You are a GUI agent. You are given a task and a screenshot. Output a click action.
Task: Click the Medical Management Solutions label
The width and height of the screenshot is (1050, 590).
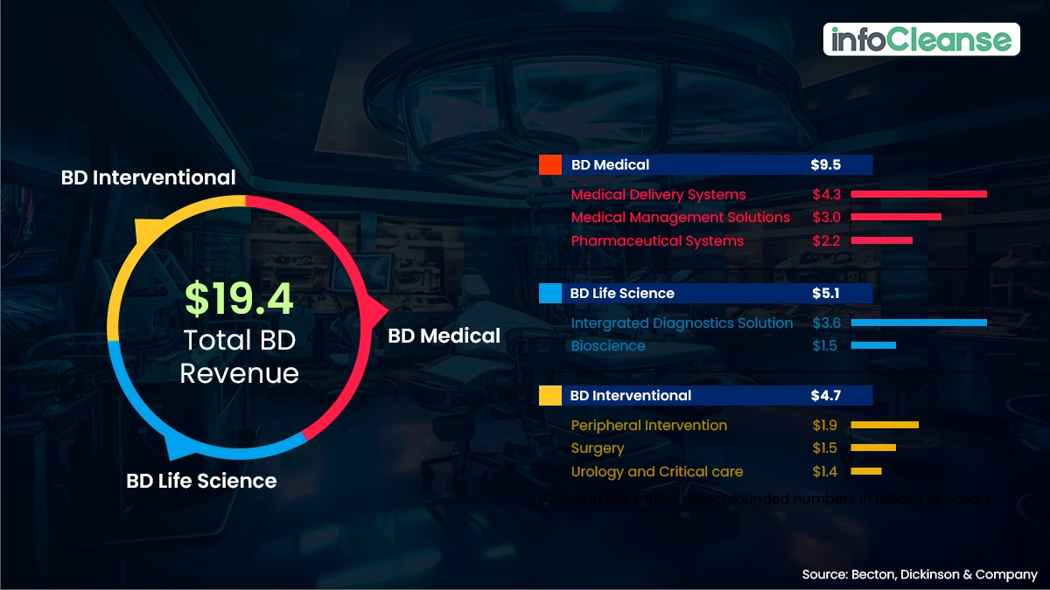[x=680, y=218]
